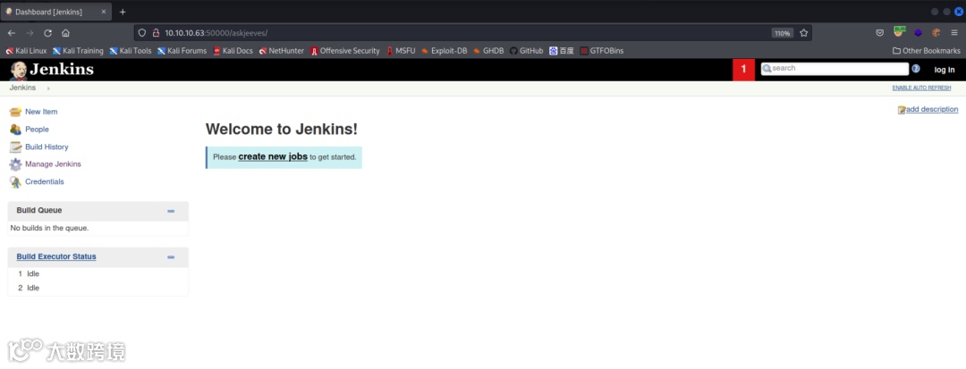Open the Kali Training bookmark
Image resolution: width=966 pixels, height=369 pixels.
click(78, 51)
